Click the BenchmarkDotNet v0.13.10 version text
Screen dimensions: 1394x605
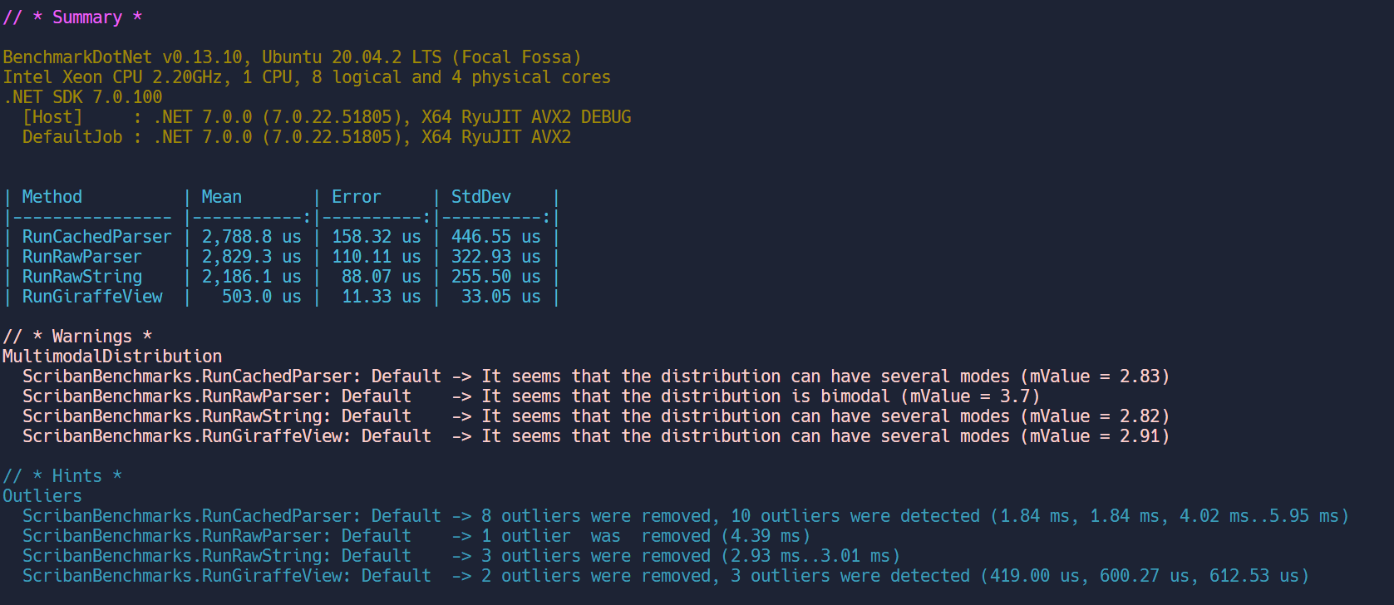point(122,57)
